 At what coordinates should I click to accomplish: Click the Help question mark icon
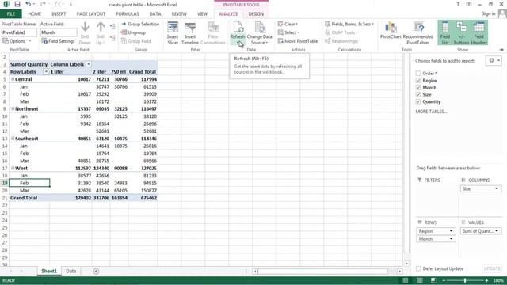click(458, 5)
